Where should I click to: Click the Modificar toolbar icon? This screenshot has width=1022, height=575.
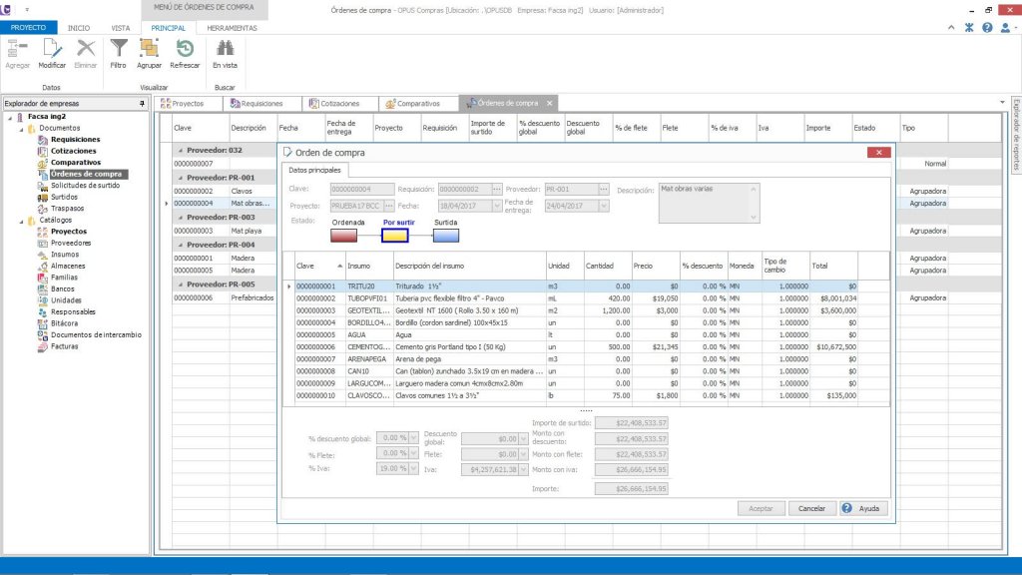(52, 49)
